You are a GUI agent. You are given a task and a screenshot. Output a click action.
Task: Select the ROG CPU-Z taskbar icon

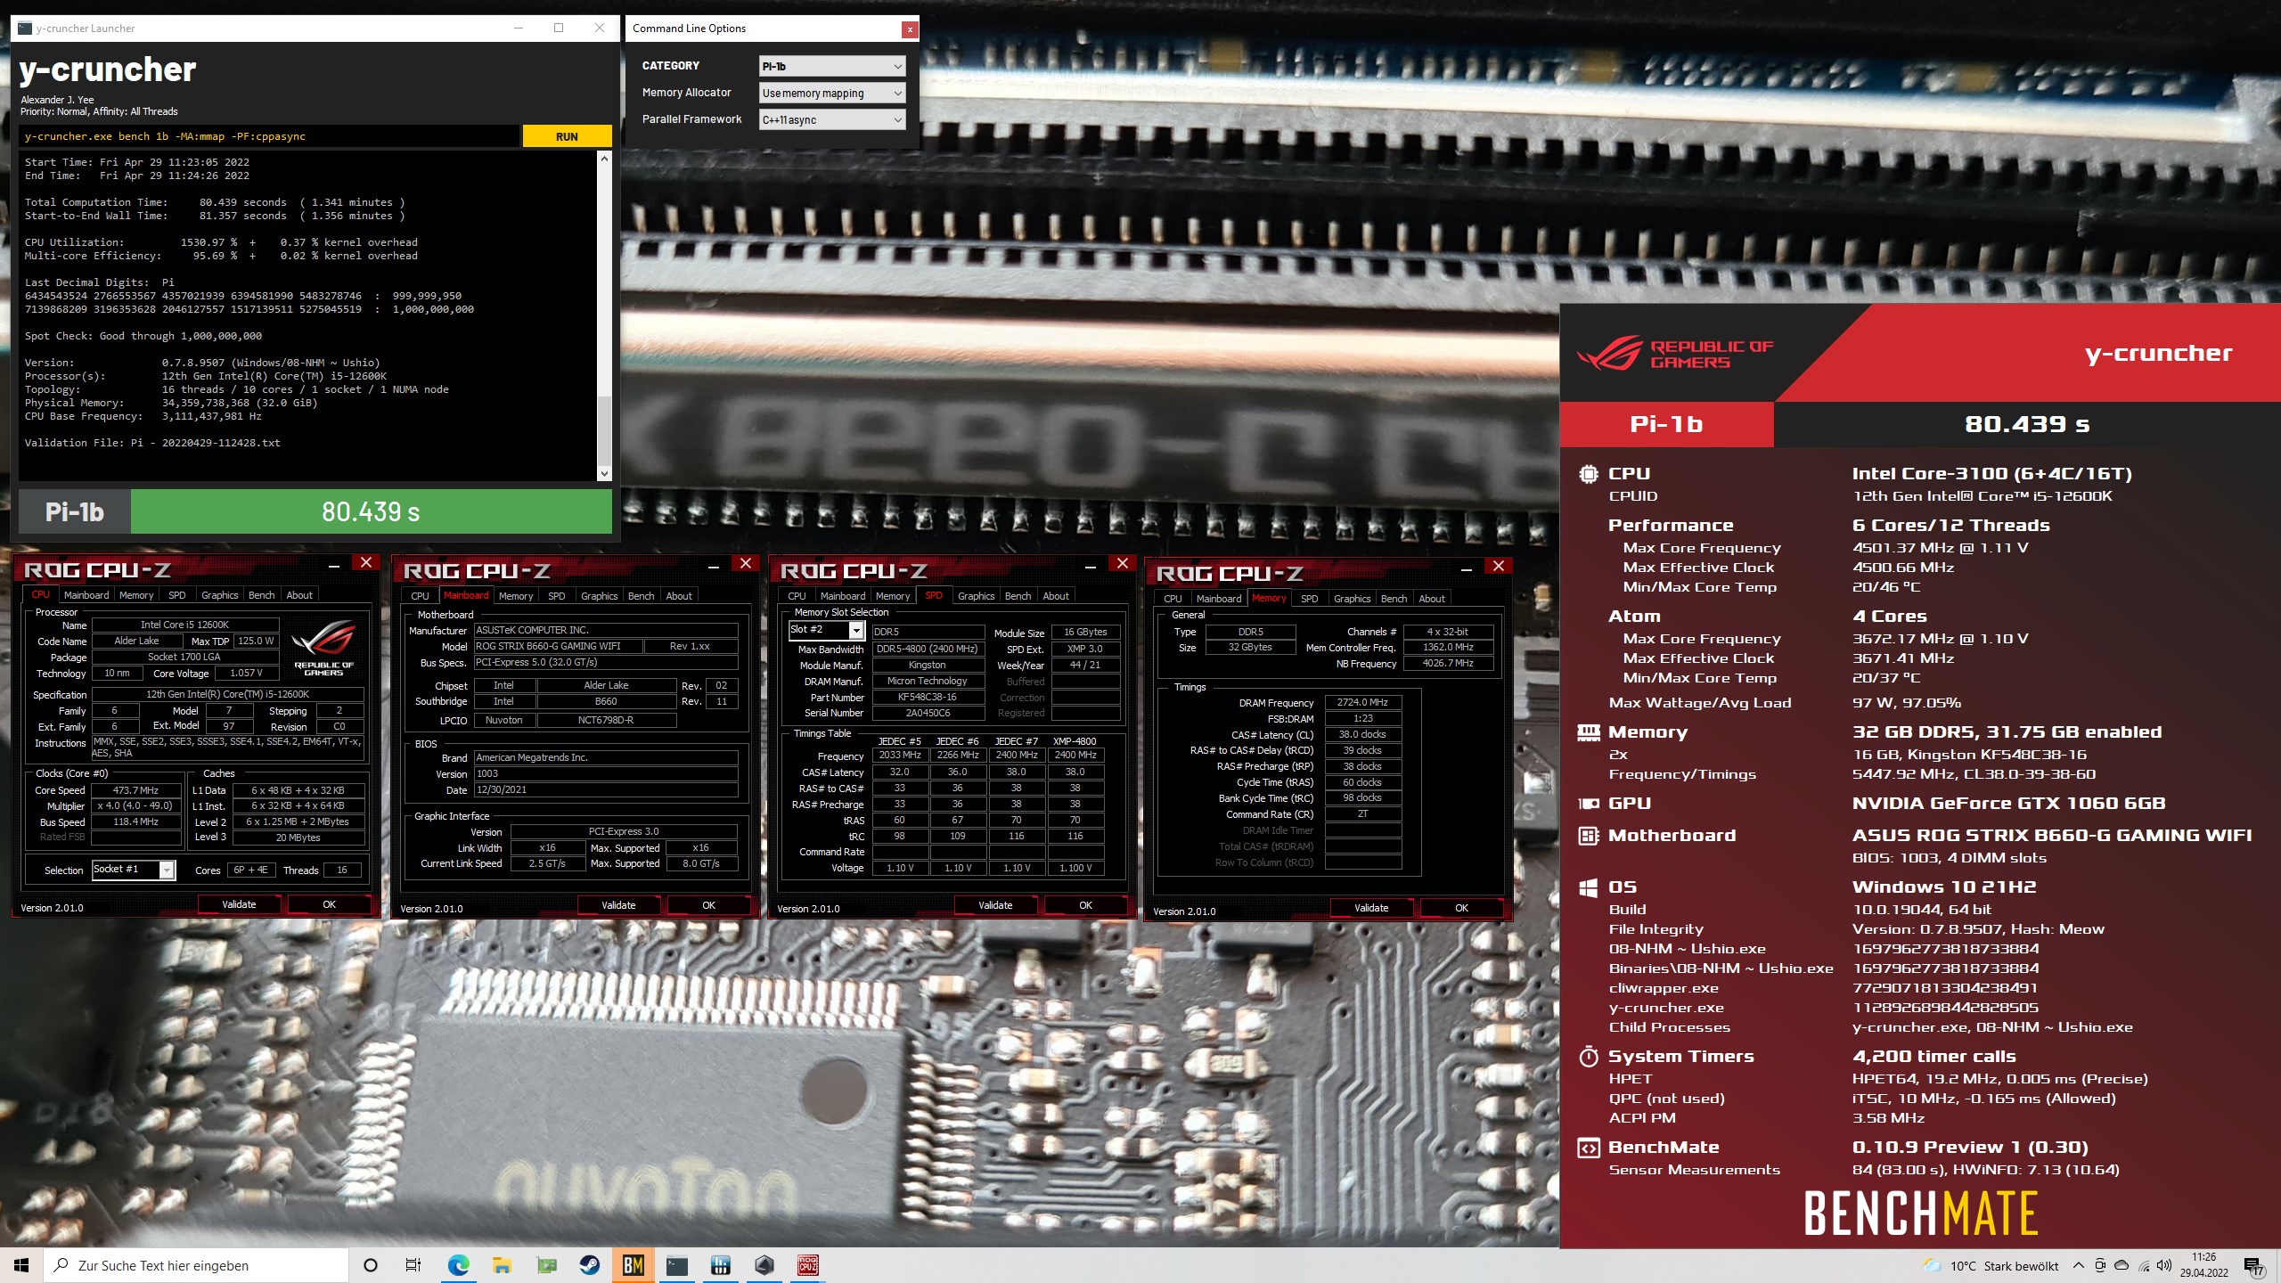pyautogui.click(x=808, y=1265)
